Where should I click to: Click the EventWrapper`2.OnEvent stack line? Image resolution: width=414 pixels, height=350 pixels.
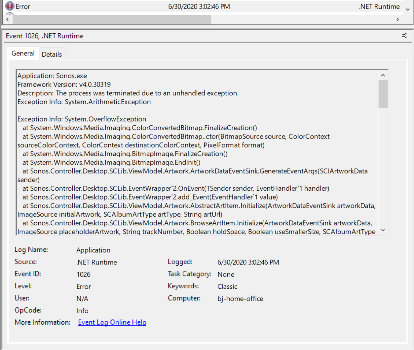176,188
